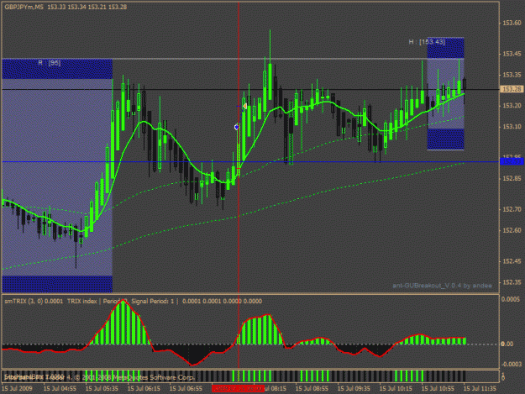Click the 'H : [153.43]' high label
The width and height of the screenshot is (525, 394).
pyautogui.click(x=427, y=42)
